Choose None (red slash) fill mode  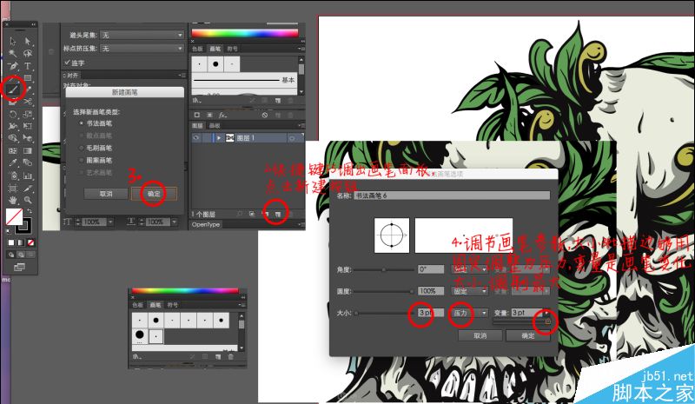(30, 242)
